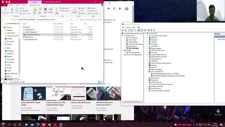The image size is (225, 127).
Task: Select fastboot.exe in file list
Action: 29,37
